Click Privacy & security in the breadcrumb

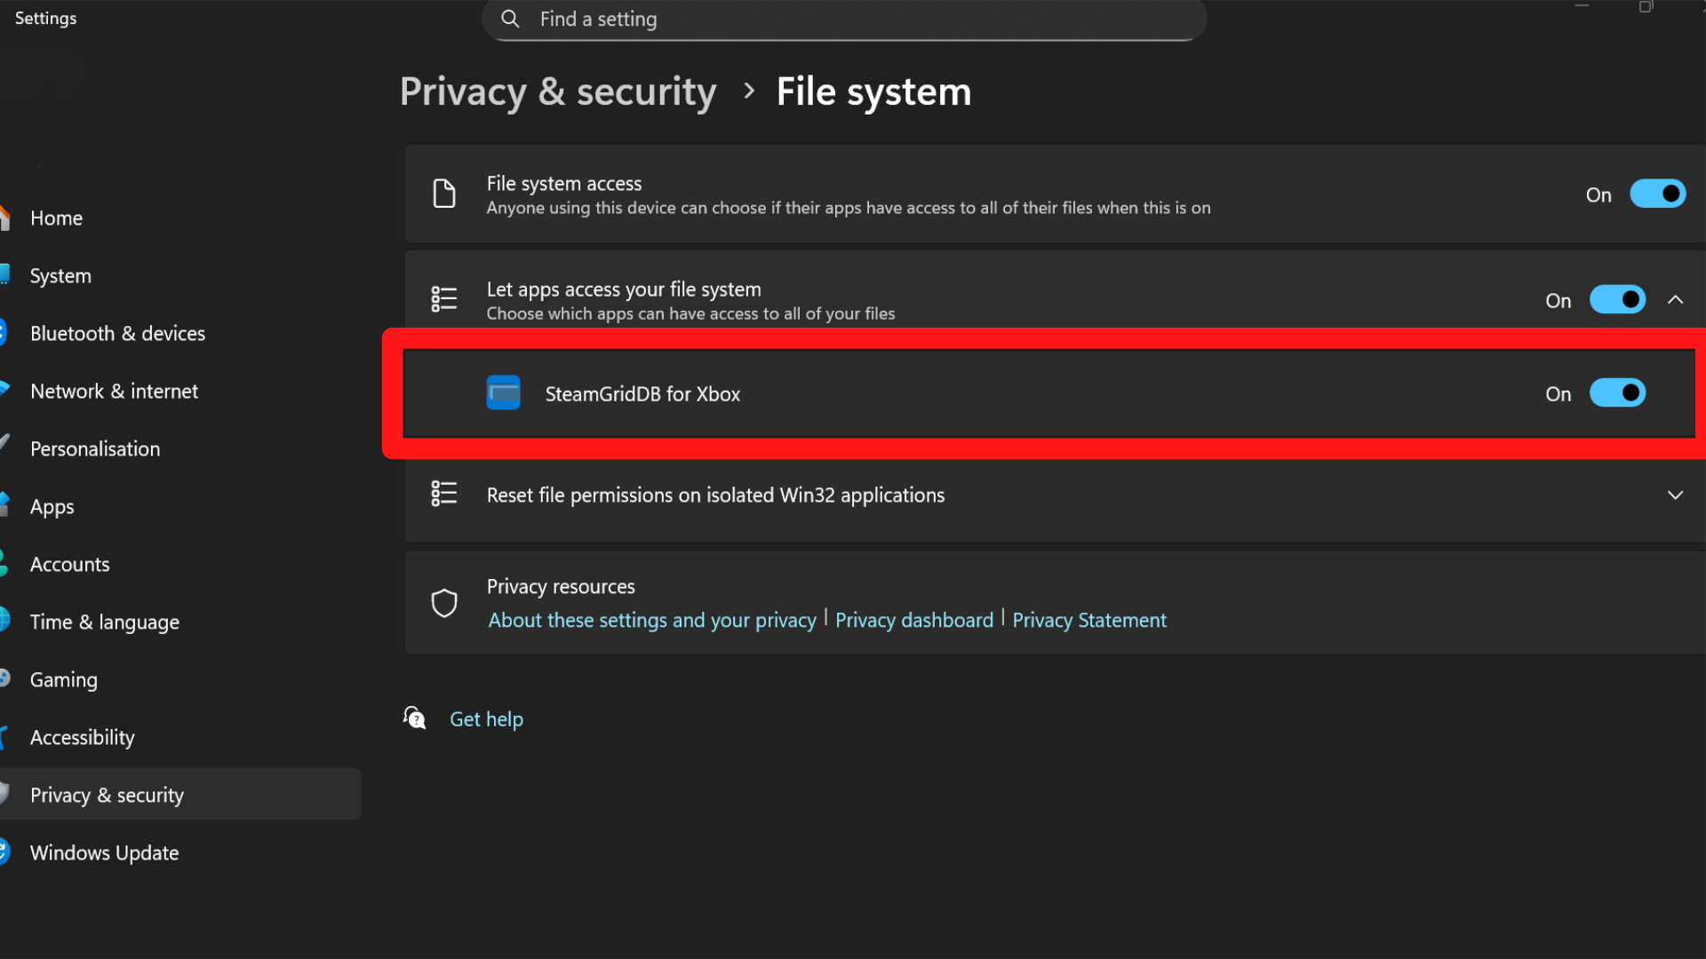click(x=558, y=91)
